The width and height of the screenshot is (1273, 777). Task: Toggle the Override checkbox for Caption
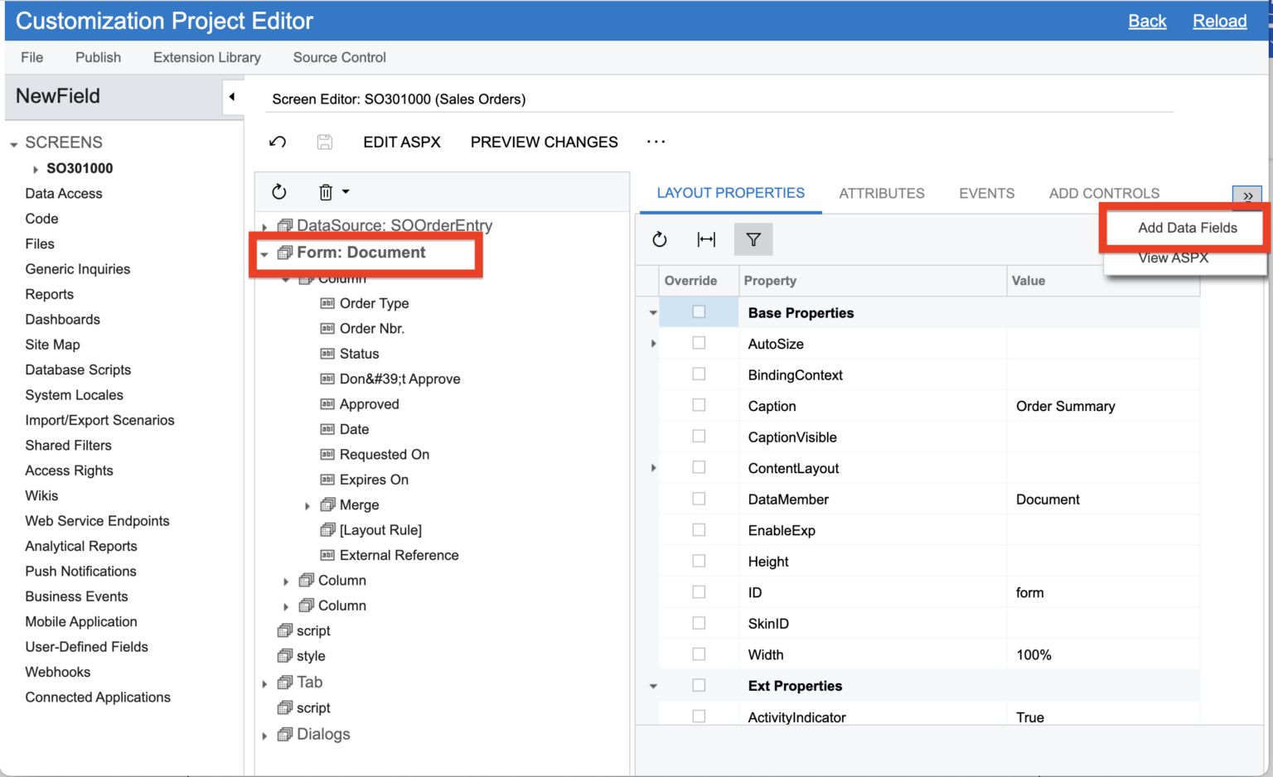[698, 406]
